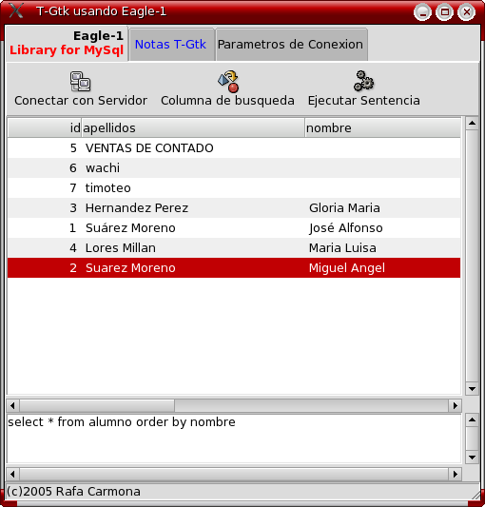The image size is (485, 507).
Task: Click the table's vertical scrollbar down arrow
Action: click(472, 389)
